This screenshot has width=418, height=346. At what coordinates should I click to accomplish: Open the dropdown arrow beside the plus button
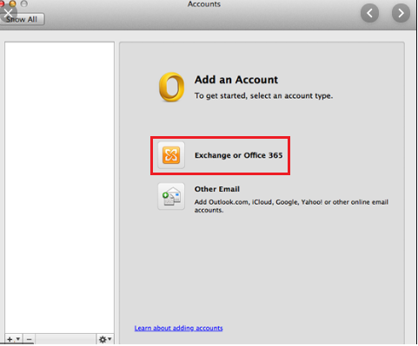pos(18,338)
